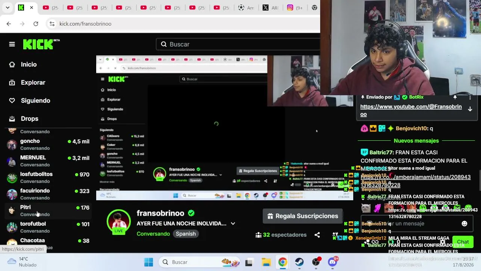Click the Regala Suscripciones button
This screenshot has width=481, height=271.
tap(303, 216)
